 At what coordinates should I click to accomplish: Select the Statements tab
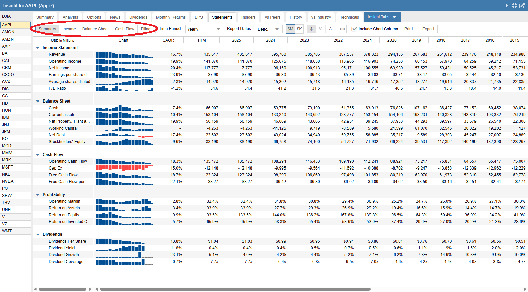point(222,17)
